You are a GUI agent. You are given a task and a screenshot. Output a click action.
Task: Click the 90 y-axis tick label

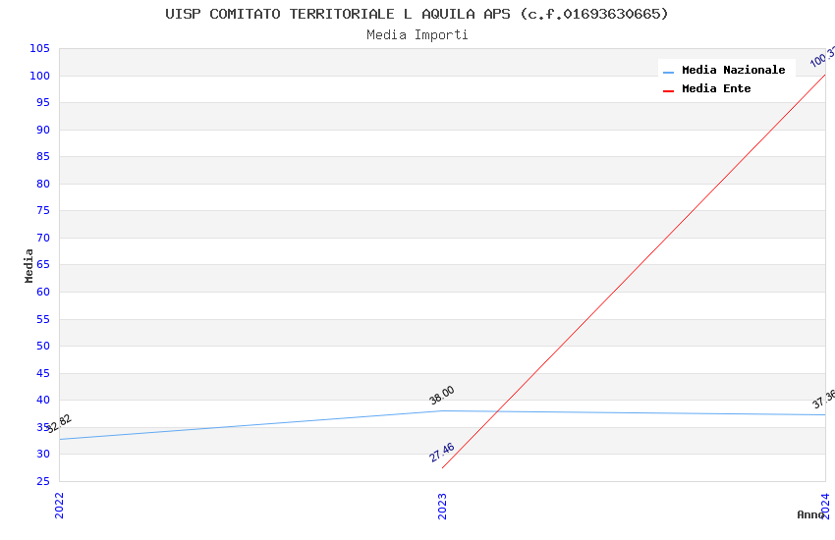(x=43, y=130)
